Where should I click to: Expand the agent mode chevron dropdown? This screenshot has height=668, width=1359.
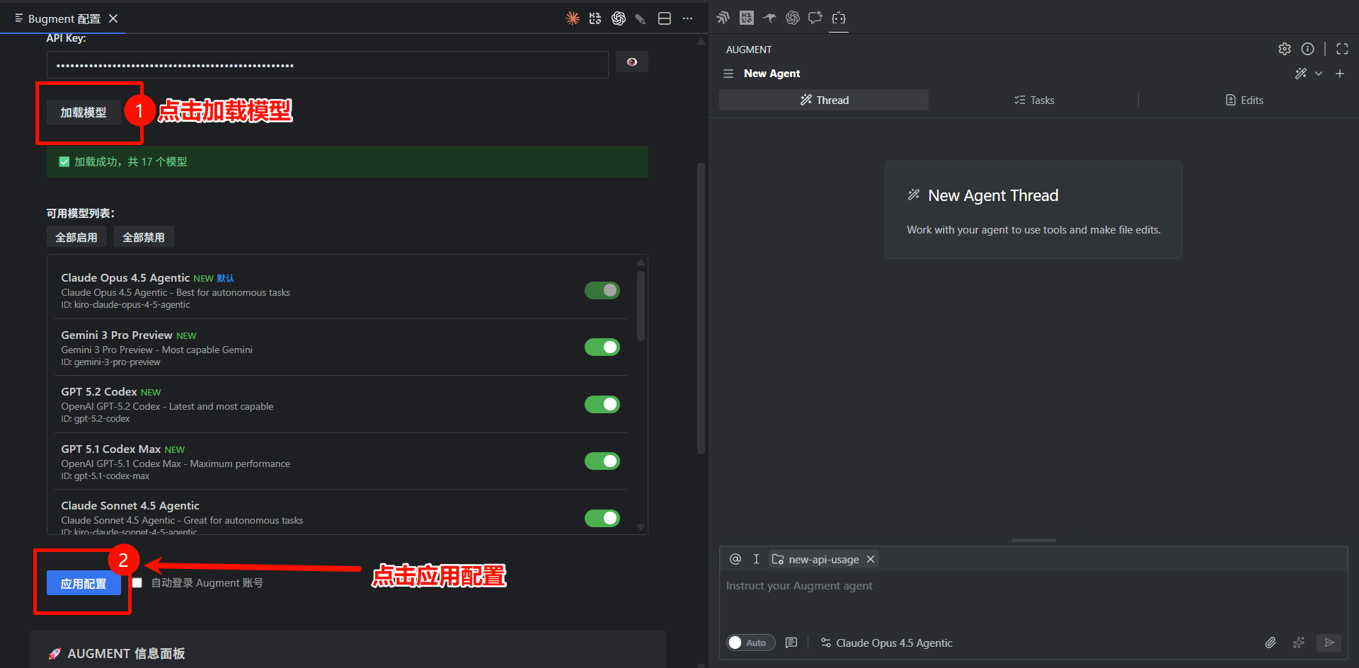pos(1319,74)
